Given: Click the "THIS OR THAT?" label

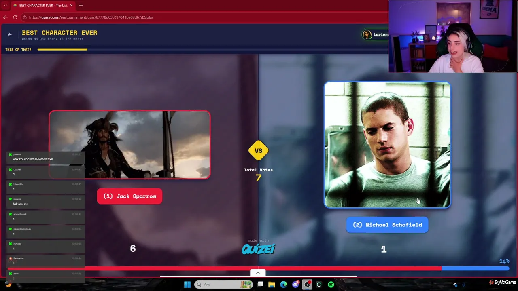Looking at the screenshot, I should (x=18, y=50).
